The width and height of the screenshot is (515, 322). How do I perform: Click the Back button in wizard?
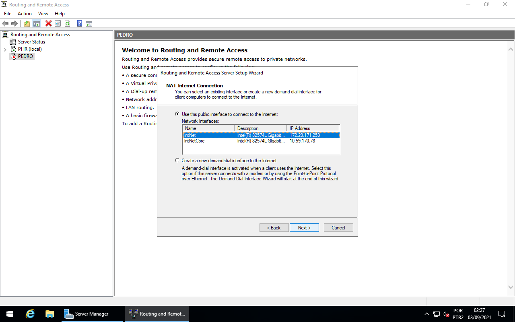[x=274, y=228]
